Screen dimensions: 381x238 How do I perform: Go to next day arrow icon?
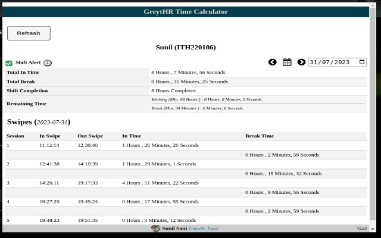(x=301, y=62)
